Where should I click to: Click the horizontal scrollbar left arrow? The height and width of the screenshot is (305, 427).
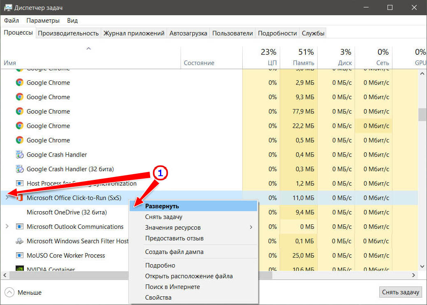pyautogui.click(x=5, y=275)
